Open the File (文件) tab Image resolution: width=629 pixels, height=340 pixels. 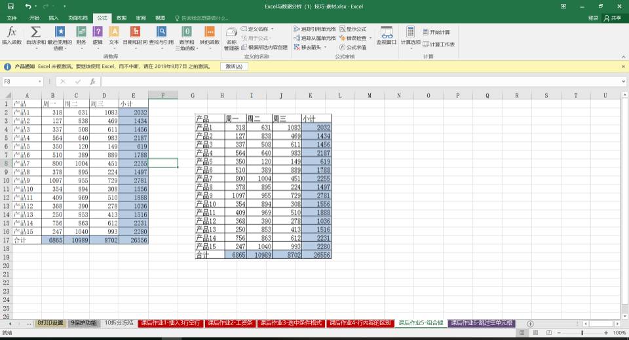point(12,18)
